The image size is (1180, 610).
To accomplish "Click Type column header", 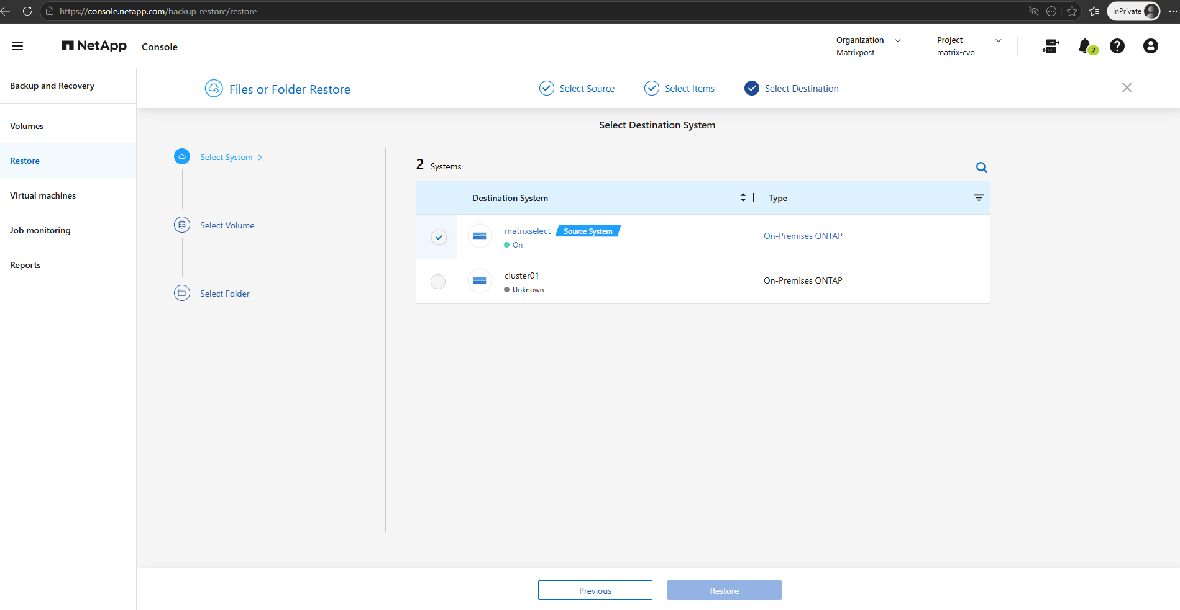I will 778,198.
